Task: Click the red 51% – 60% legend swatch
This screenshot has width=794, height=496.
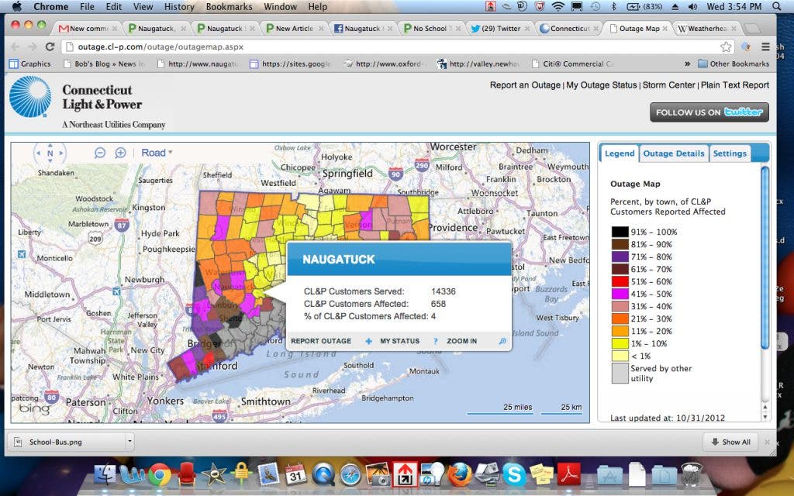Action: (x=619, y=281)
